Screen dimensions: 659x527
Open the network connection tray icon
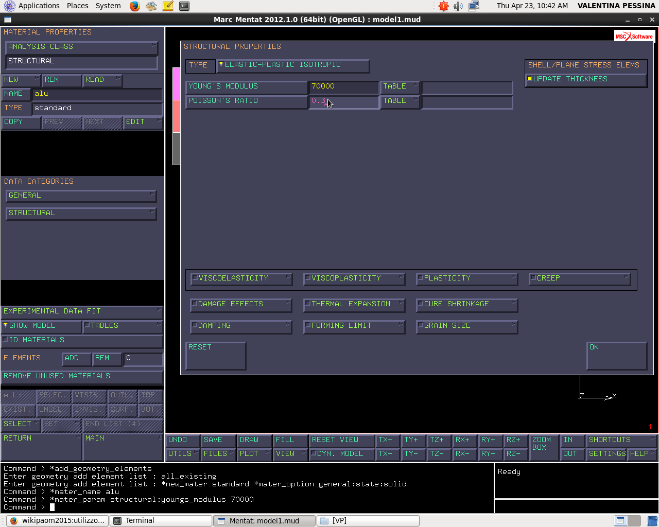[474, 6]
